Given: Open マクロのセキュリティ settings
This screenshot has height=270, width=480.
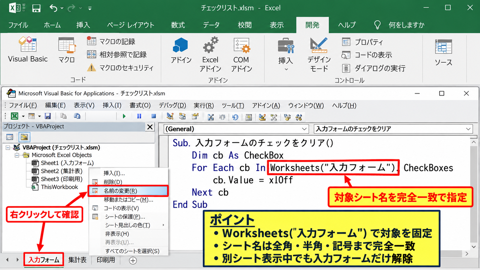Looking at the screenshot, I should (x=120, y=68).
